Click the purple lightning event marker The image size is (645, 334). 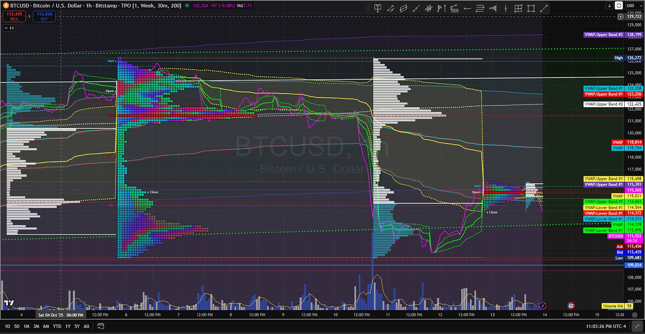[542, 306]
